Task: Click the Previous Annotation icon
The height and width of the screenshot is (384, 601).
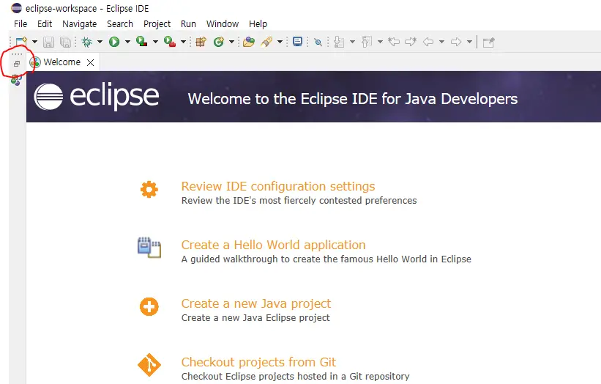Action: tap(367, 42)
